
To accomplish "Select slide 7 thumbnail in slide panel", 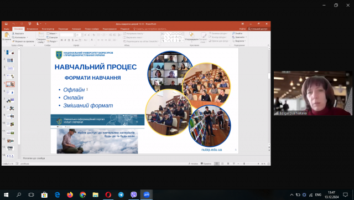I will [x=10, y=100].
